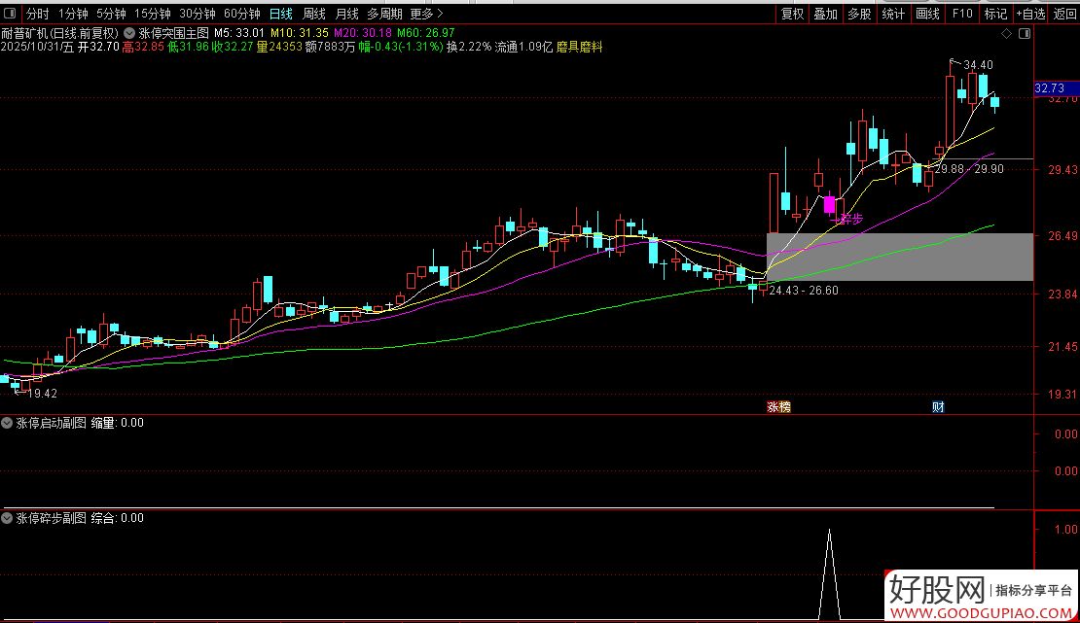This screenshot has height=623, width=1080.
Task: Open the 多股 multi-stock view
Action: coord(859,14)
